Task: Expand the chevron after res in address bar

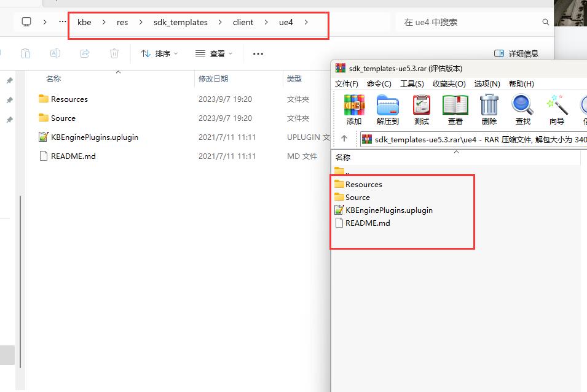Action: 140,23
